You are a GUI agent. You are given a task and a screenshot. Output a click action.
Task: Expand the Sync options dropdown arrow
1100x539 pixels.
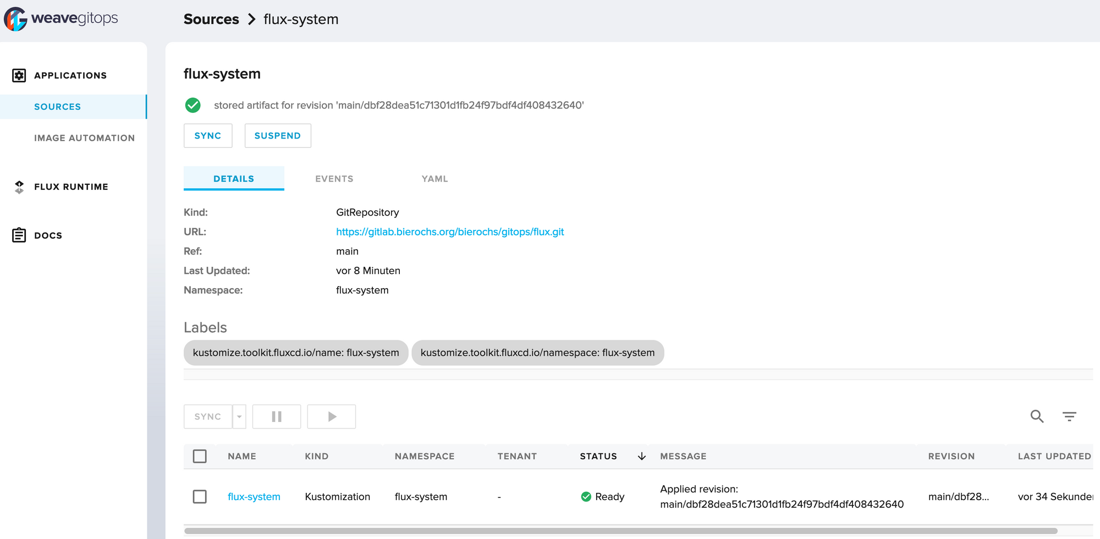pos(239,416)
